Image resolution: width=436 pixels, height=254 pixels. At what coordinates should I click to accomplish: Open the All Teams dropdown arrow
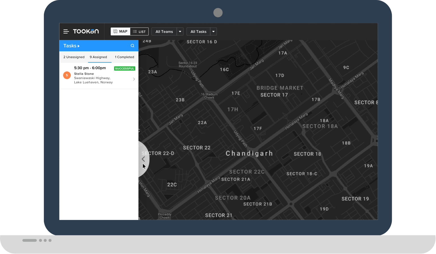180,31
